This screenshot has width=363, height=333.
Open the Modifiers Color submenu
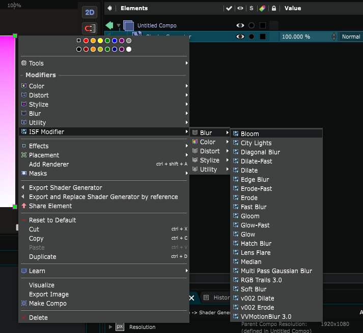point(104,86)
